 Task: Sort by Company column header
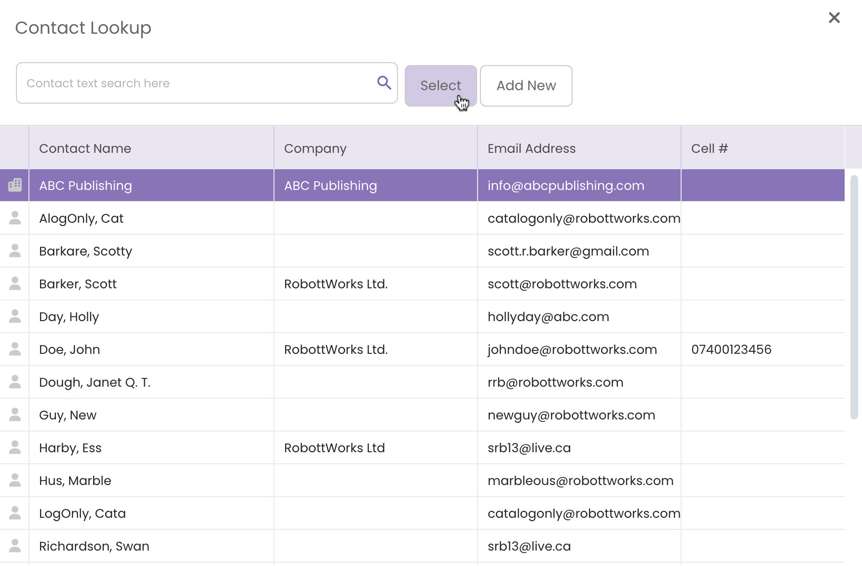(x=376, y=148)
